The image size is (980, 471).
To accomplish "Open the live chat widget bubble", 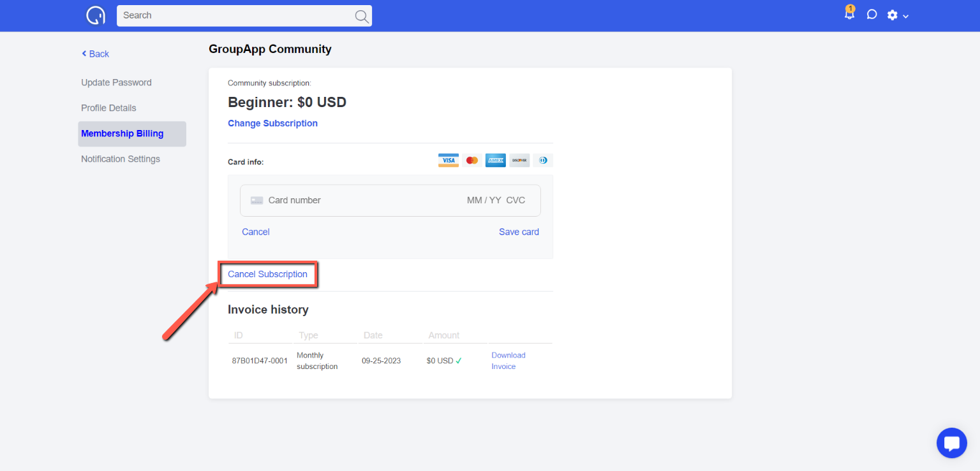I will [951, 442].
